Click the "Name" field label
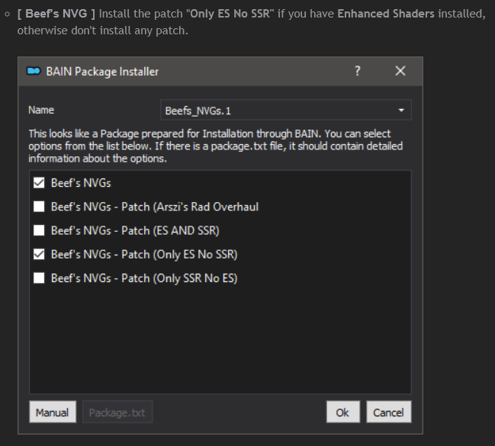 click(41, 111)
